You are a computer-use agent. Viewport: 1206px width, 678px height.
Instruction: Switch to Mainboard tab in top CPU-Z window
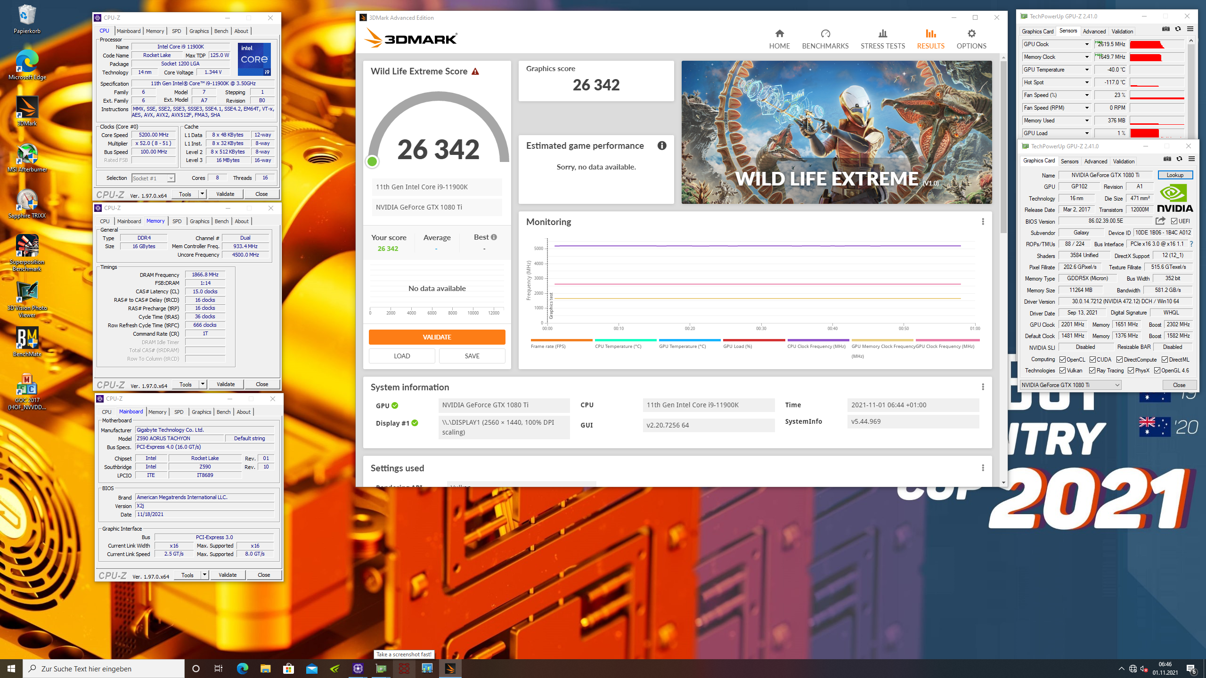click(129, 31)
